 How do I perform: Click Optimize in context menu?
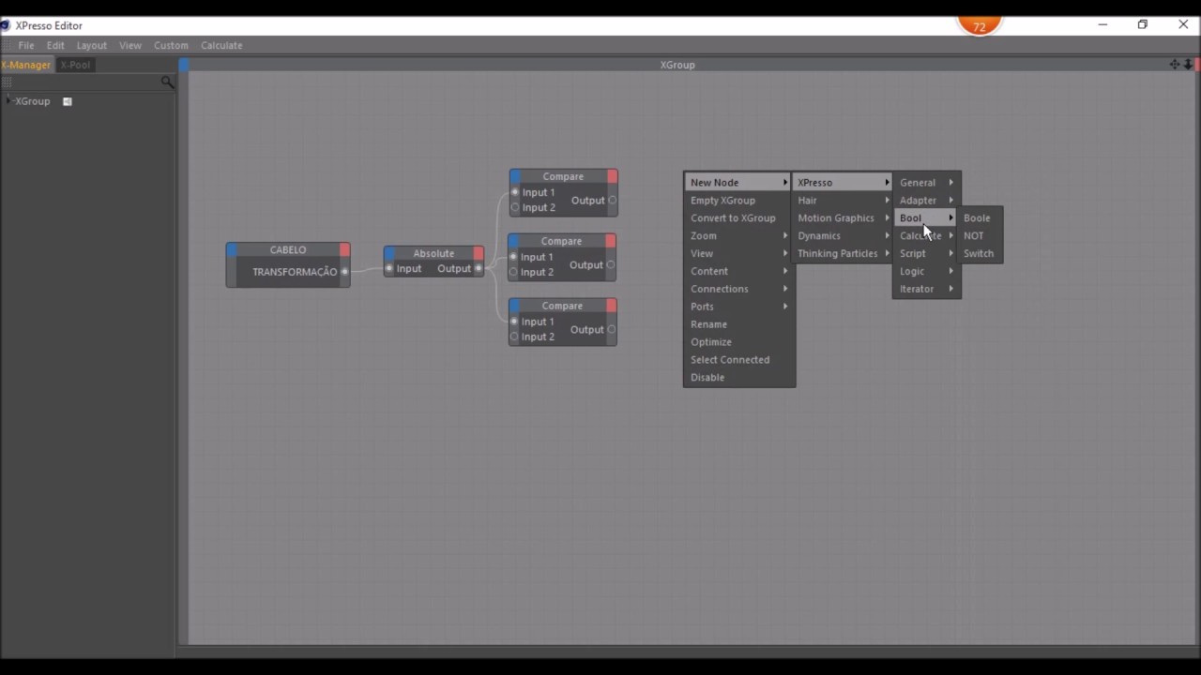pyautogui.click(x=738, y=342)
